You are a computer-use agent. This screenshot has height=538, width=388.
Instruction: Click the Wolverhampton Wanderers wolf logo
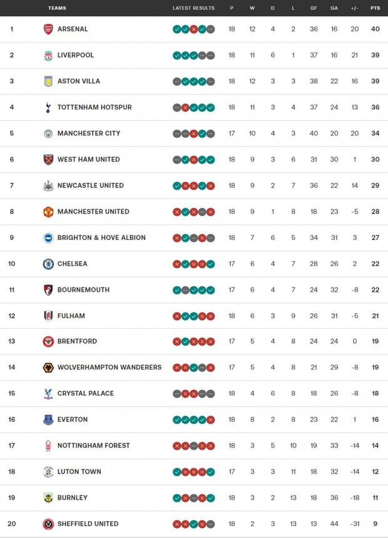point(48,368)
